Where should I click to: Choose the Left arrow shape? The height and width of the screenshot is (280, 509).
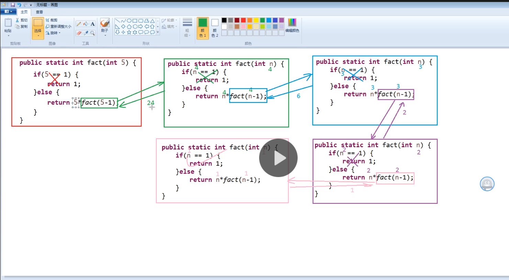tap(147, 26)
